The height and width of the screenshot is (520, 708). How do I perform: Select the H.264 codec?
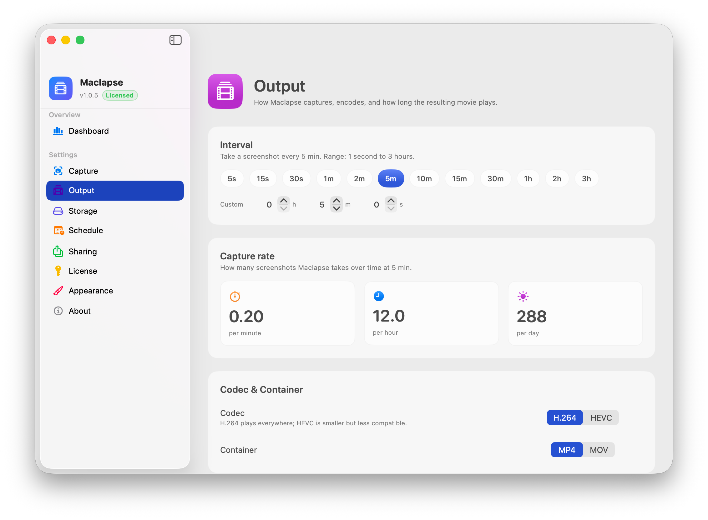pyautogui.click(x=564, y=418)
